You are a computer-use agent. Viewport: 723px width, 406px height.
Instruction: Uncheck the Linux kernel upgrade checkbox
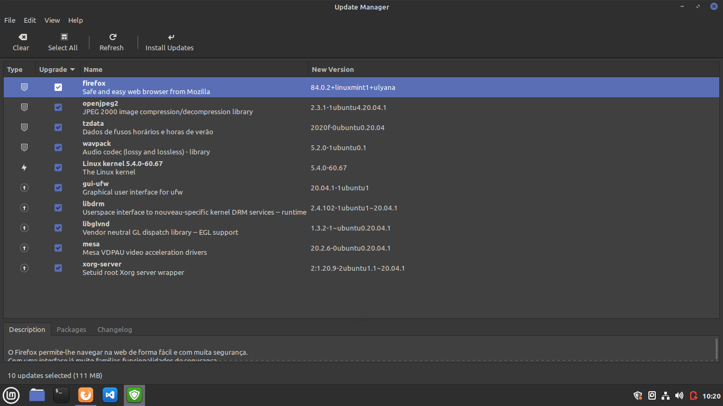tap(58, 168)
